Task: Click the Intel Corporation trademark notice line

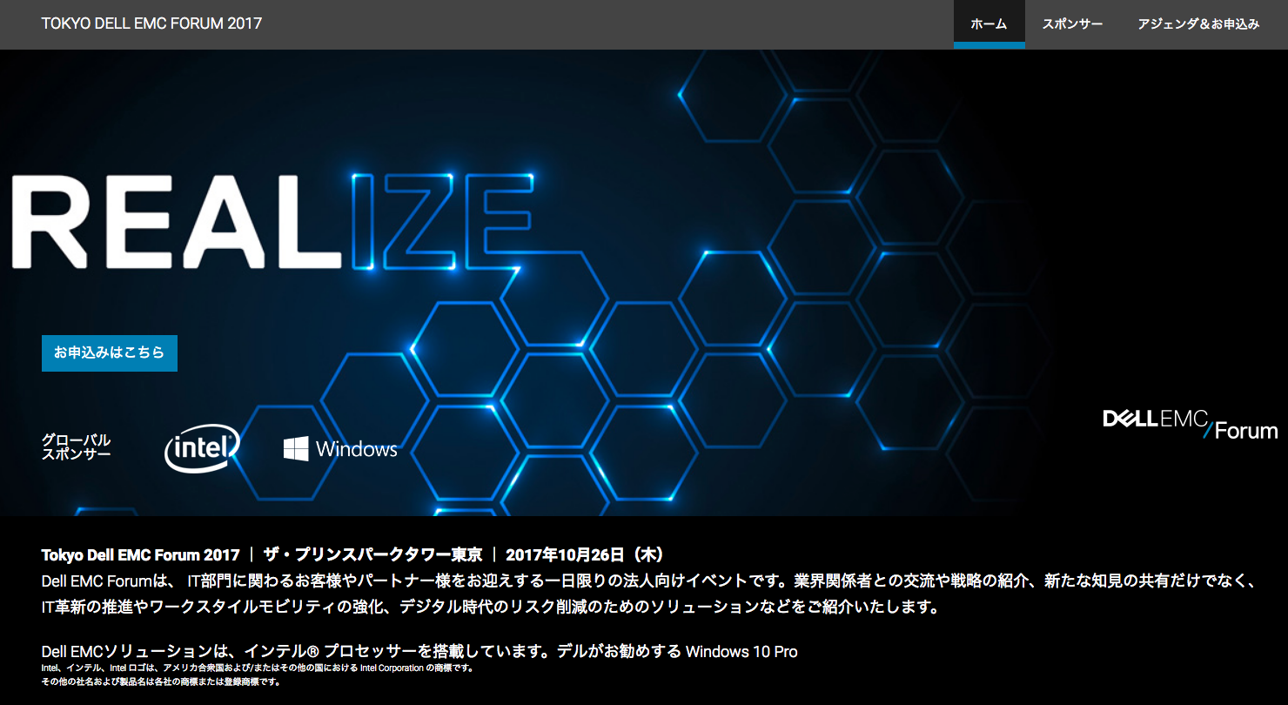Action: click(x=257, y=668)
